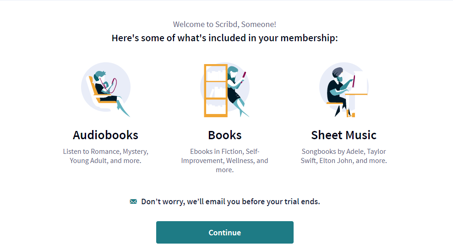453x250 pixels.
Task: Click the pianist's orange stool
Action: (x=334, y=104)
